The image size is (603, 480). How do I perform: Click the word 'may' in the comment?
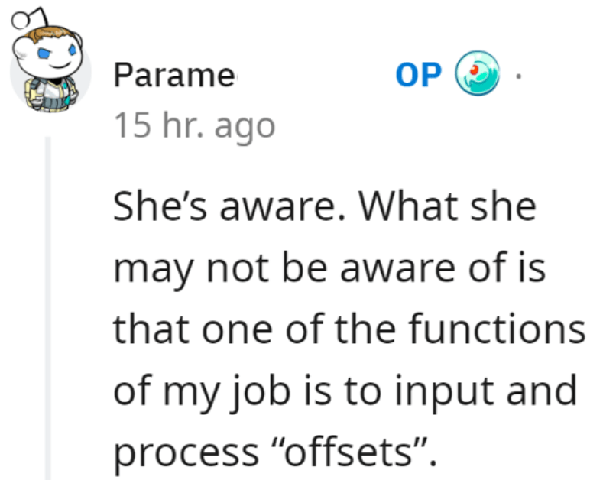[x=153, y=269]
